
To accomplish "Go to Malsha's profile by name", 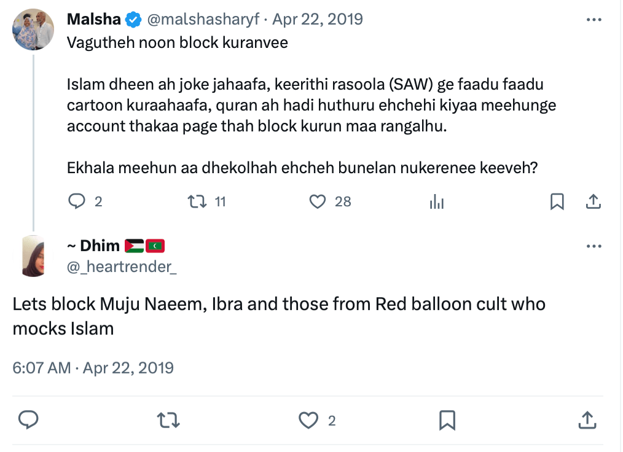I will [93, 20].
